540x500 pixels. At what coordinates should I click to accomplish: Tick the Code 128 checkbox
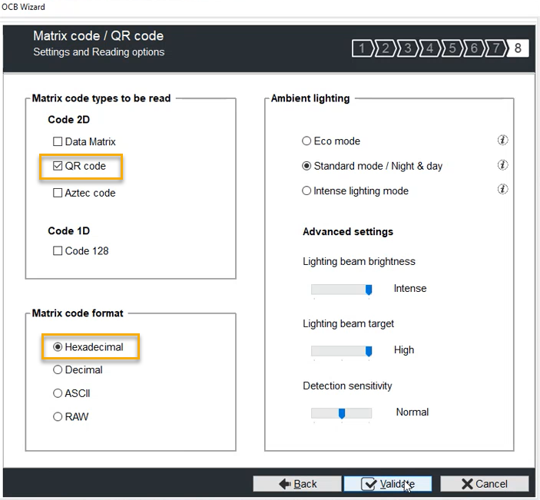click(x=58, y=250)
